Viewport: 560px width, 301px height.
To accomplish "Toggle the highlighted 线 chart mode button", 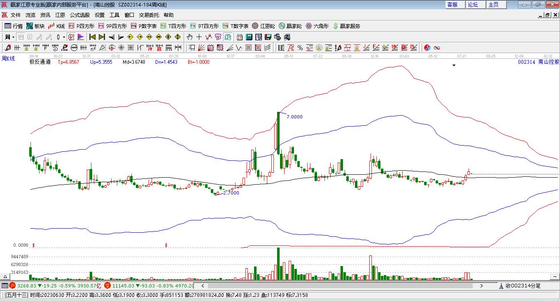I will coord(228,37).
